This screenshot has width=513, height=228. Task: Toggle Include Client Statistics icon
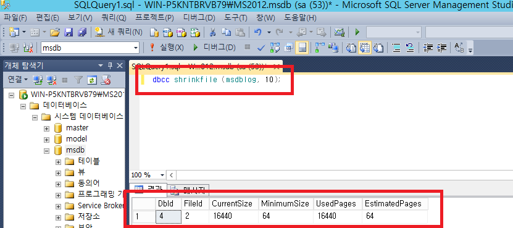click(333, 48)
